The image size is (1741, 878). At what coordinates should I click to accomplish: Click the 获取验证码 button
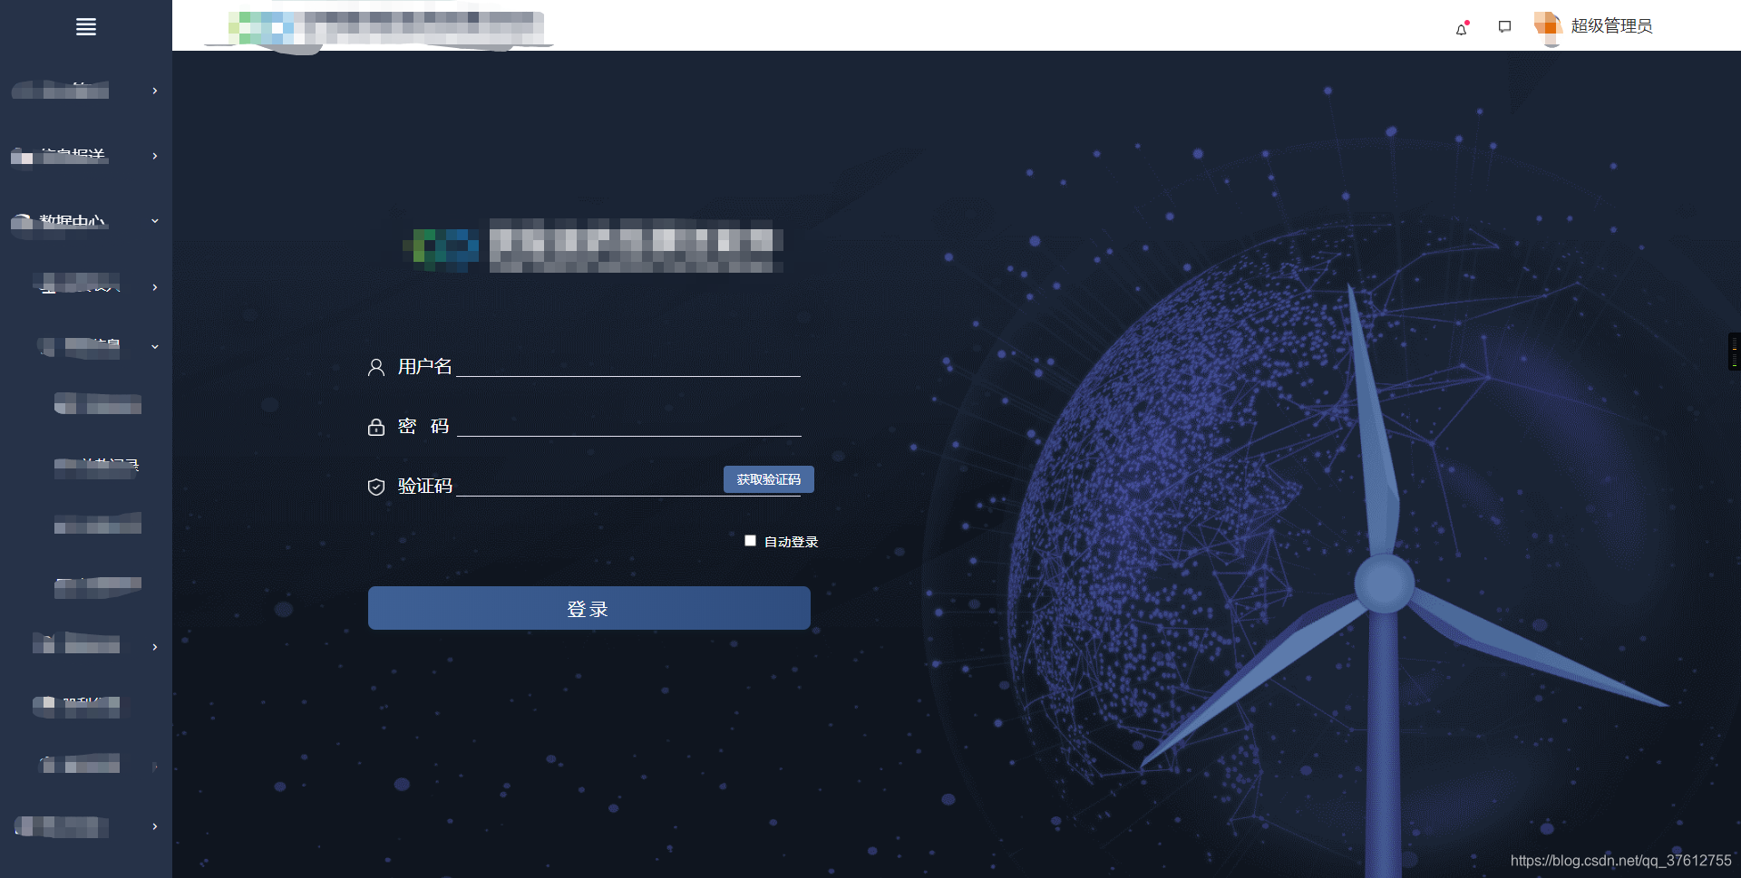tap(769, 479)
